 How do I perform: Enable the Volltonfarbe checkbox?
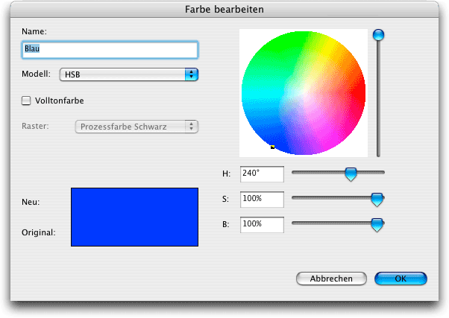[26, 101]
